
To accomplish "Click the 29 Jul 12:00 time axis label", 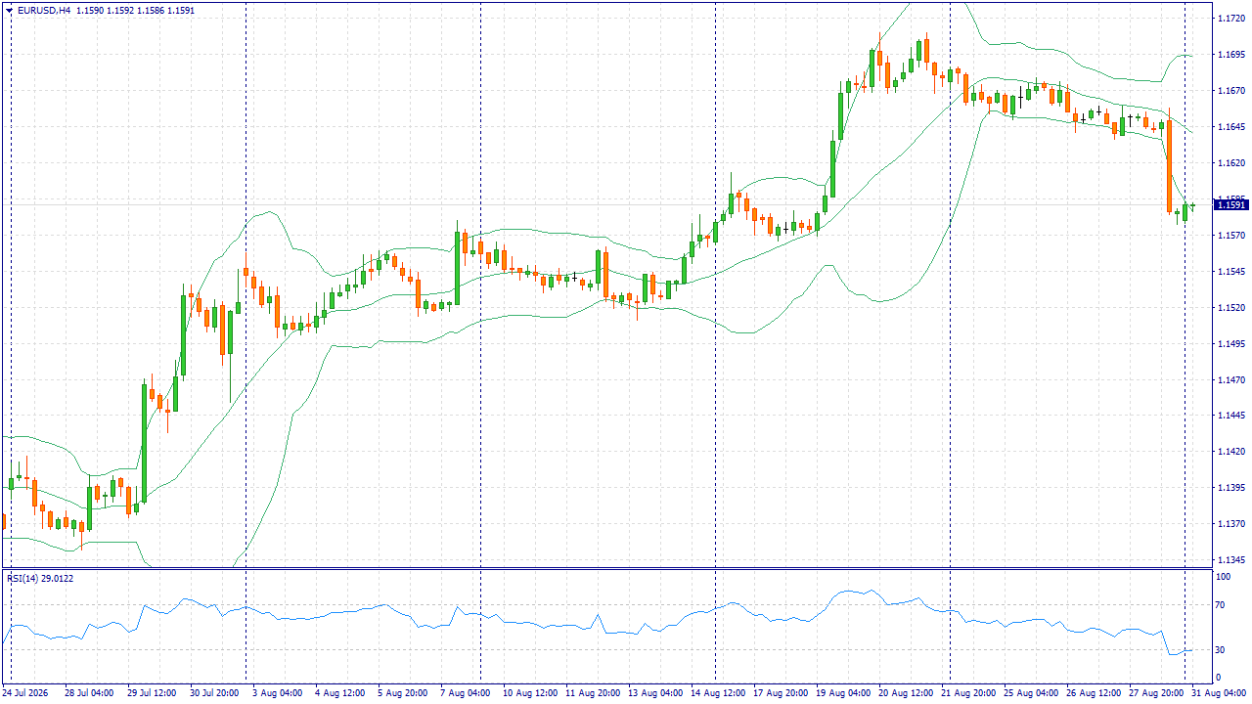I will coord(152,693).
